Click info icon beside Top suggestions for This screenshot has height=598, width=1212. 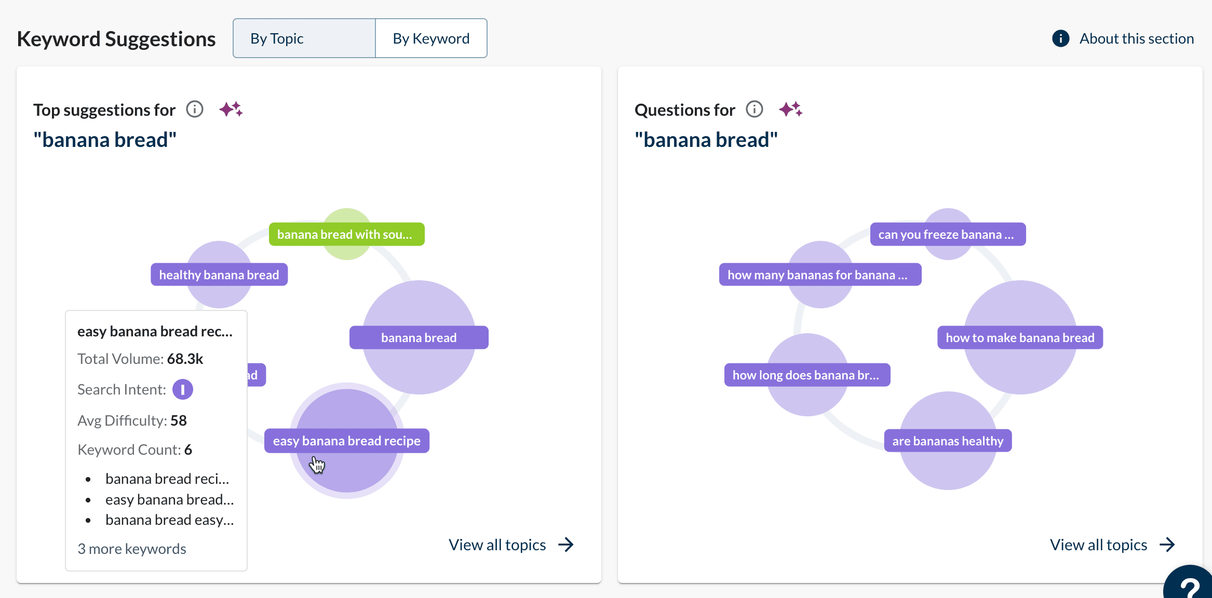tap(195, 110)
